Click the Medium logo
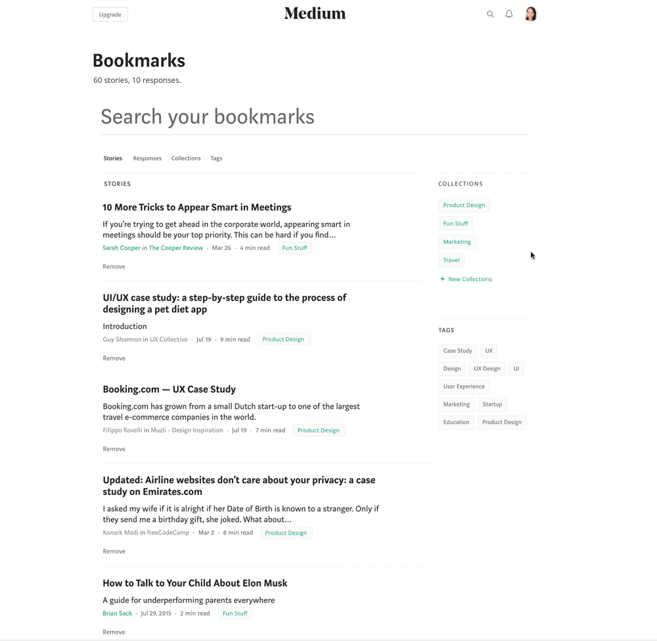657x641 pixels. 315,13
